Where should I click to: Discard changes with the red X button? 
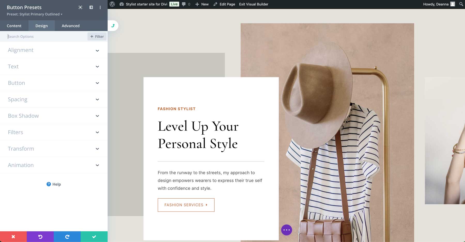[13, 236]
